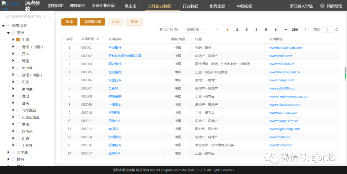Check the 越南 checkbox

point(18,103)
